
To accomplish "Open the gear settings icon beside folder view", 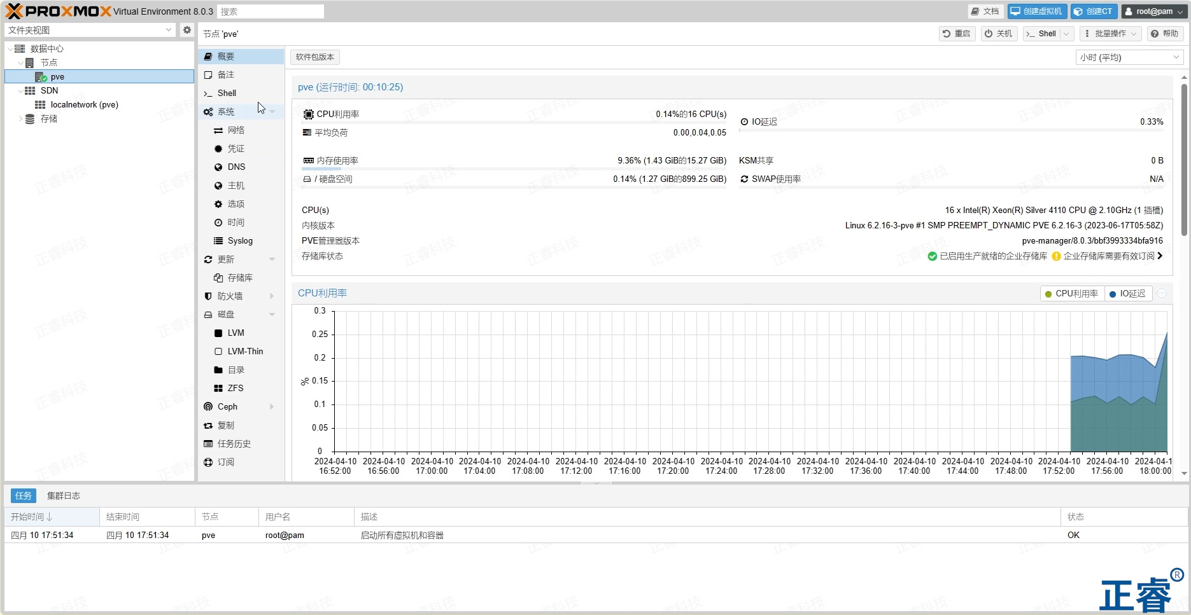I will pyautogui.click(x=187, y=30).
